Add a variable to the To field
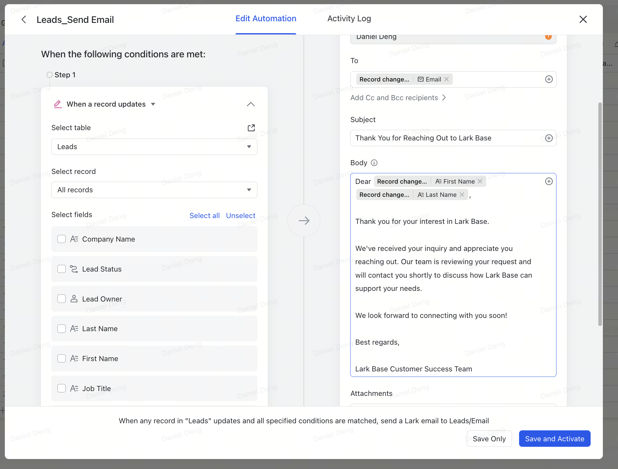The image size is (618, 469). (x=549, y=79)
